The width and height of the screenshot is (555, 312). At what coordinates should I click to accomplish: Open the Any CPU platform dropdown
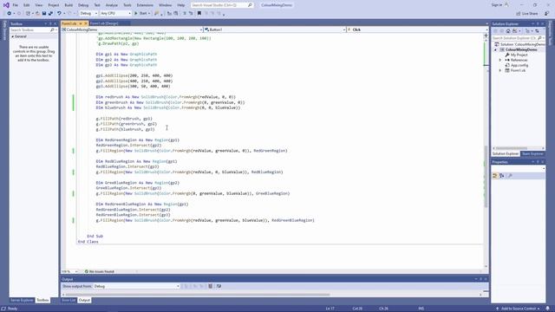pos(115,14)
